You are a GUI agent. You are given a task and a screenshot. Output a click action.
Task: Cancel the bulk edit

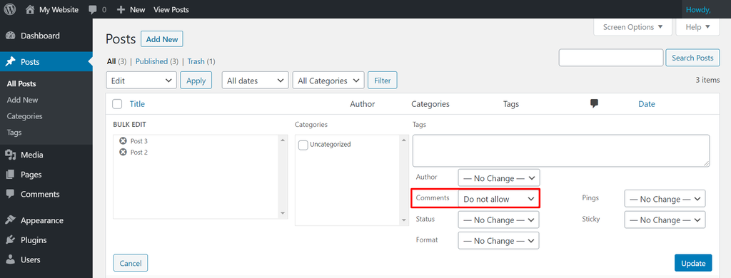(131, 263)
